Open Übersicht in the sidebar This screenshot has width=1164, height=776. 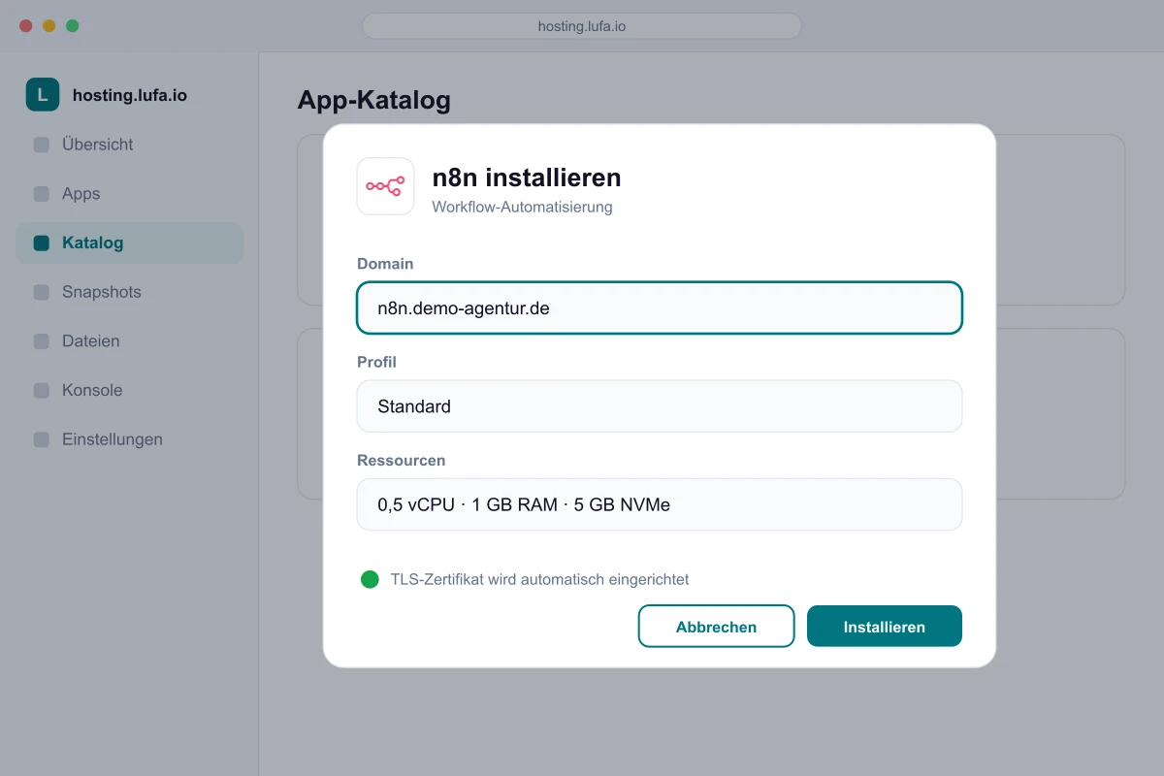pos(129,145)
